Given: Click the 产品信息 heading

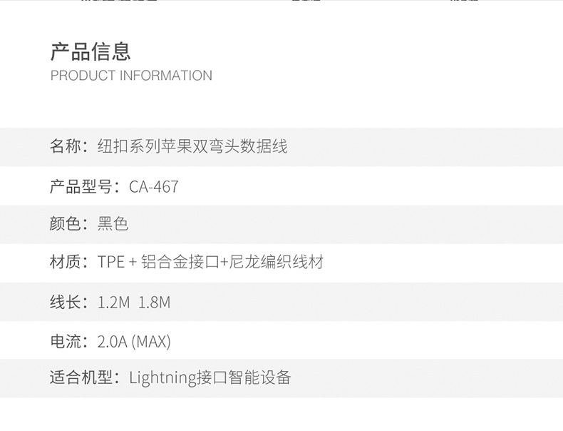Looking at the screenshot, I should pyautogui.click(x=91, y=51).
